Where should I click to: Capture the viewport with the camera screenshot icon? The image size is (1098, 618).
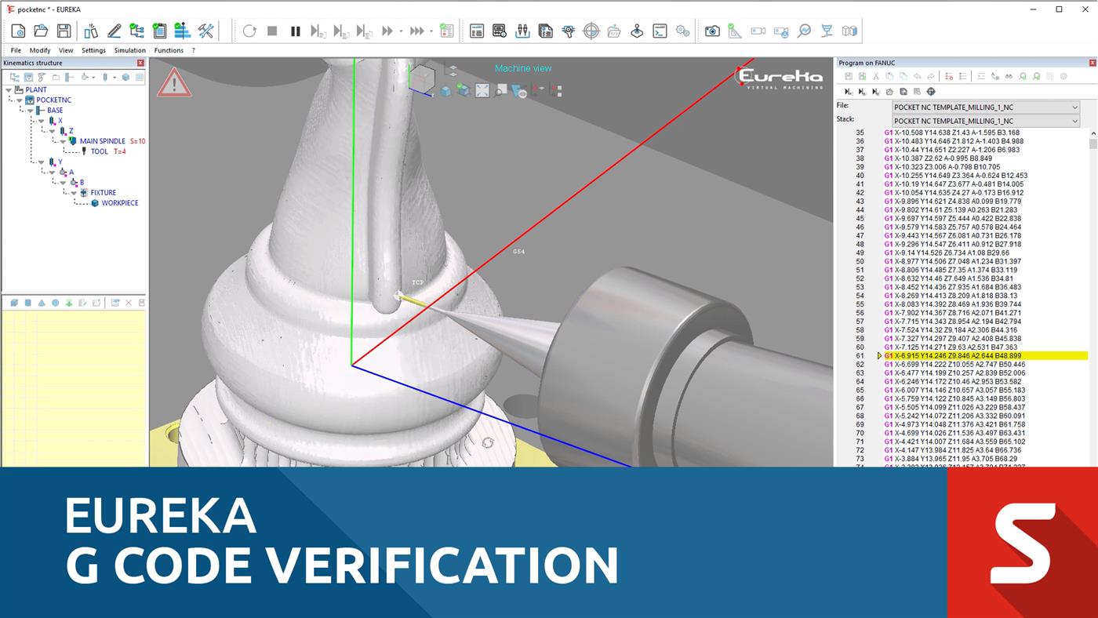712,31
